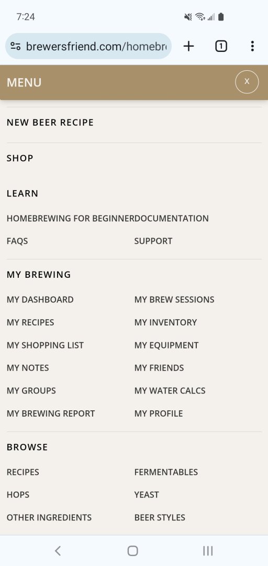
Task: Open My Brew Sessions
Action: (174, 300)
